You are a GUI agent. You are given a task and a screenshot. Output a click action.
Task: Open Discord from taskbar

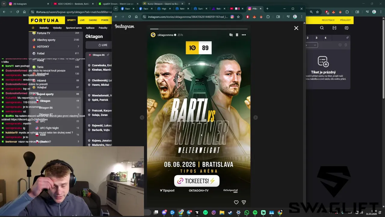(x=164, y=212)
